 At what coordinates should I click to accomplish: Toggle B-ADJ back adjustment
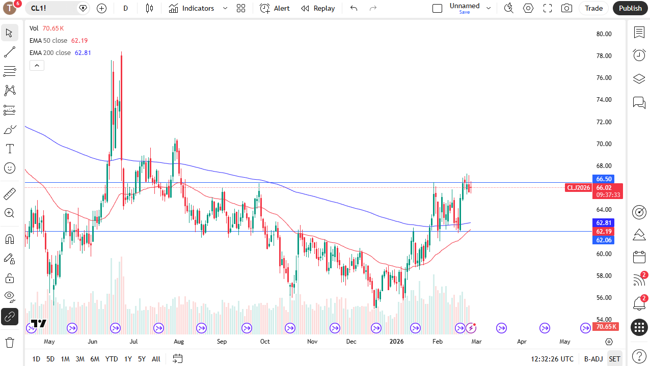593,359
